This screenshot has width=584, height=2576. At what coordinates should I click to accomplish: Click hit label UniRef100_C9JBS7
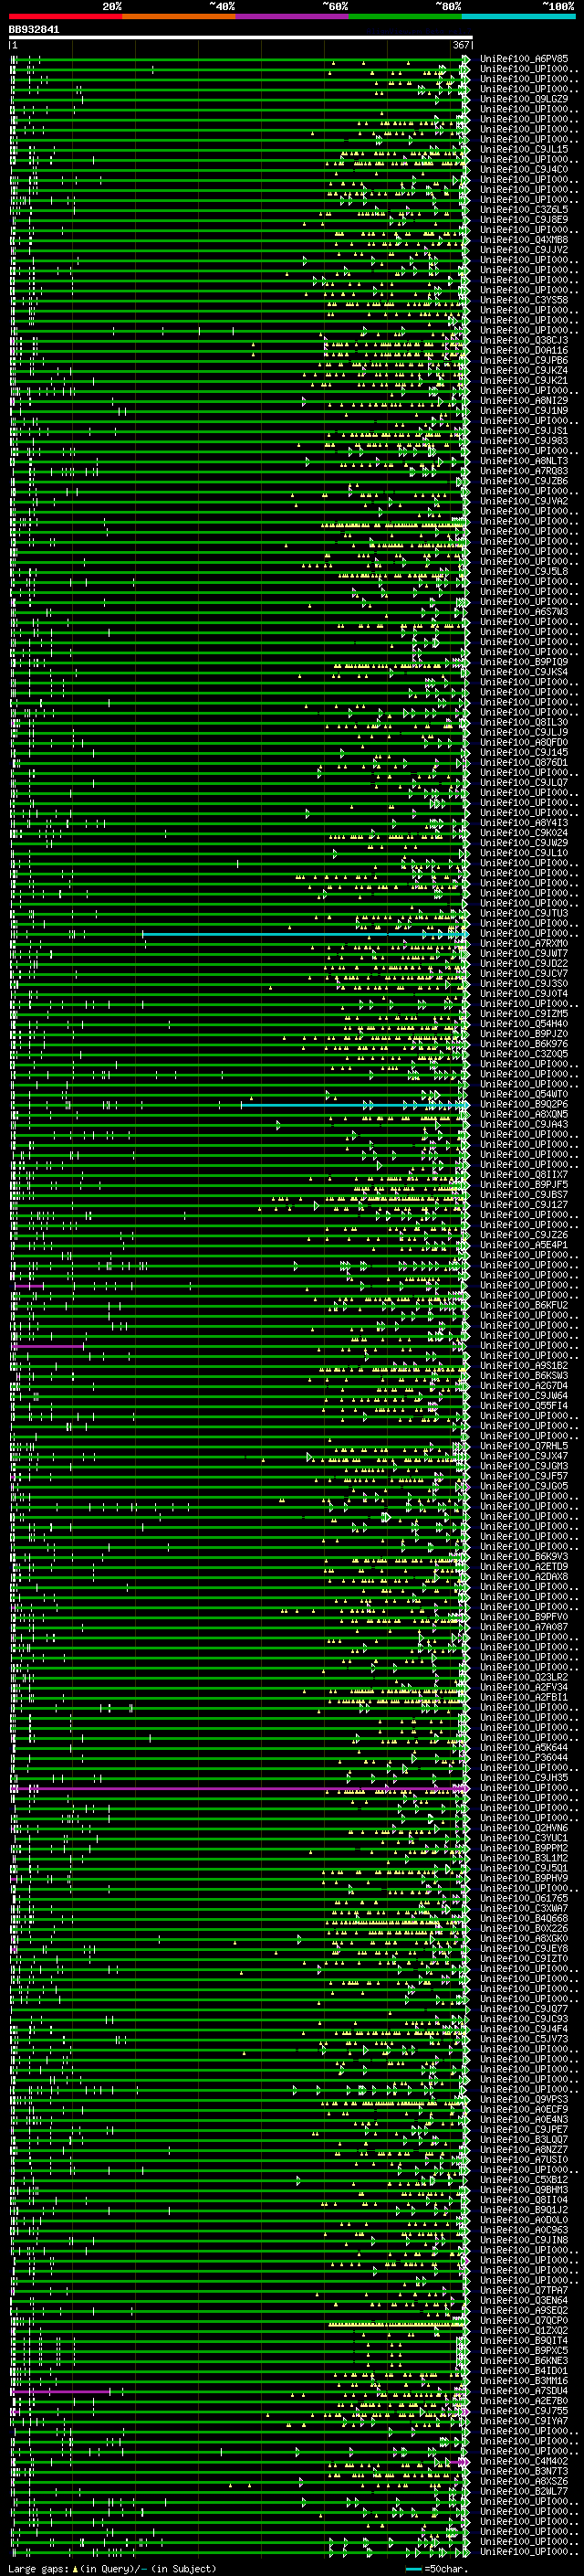[x=524, y=1195]
